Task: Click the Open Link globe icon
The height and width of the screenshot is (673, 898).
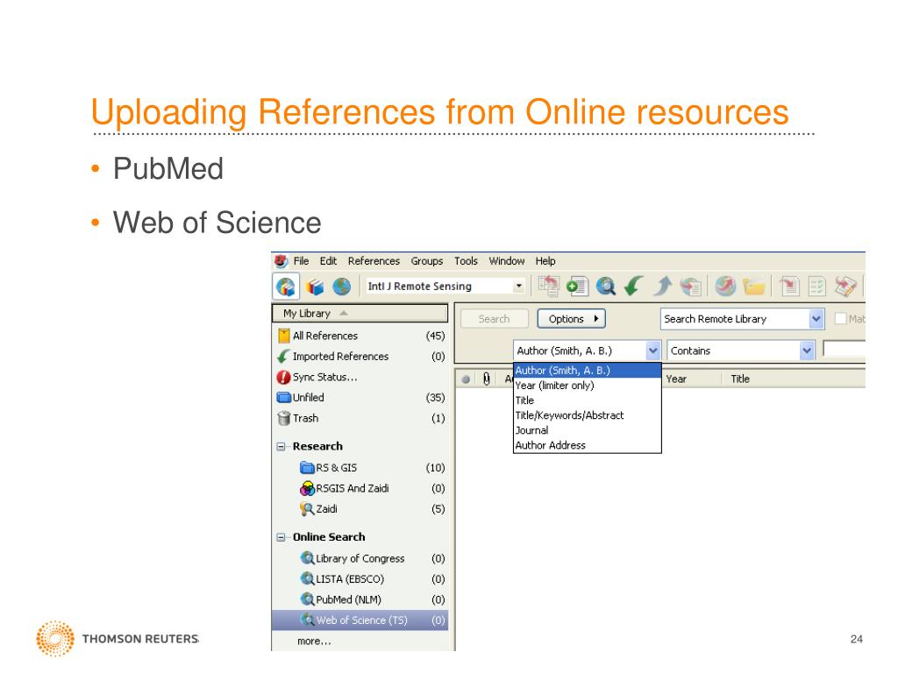Action: pyautogui.click(x=725, y=286)
